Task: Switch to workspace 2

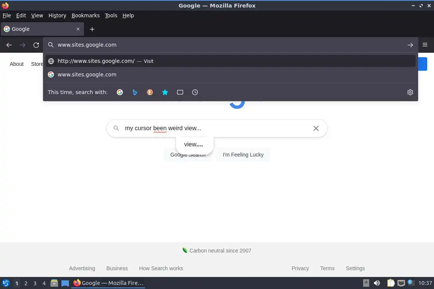Action: [x=26, y=283]
